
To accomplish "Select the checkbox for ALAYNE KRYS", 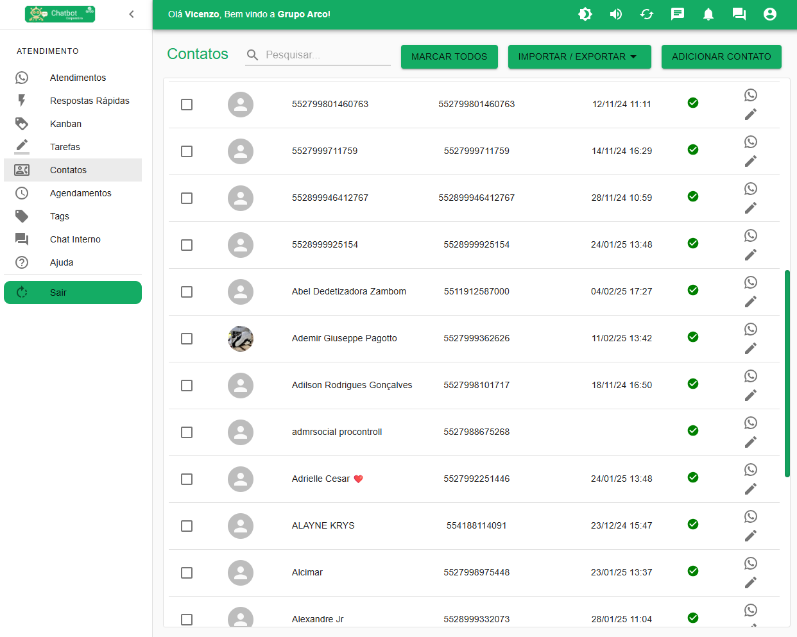I will point(187,526).
